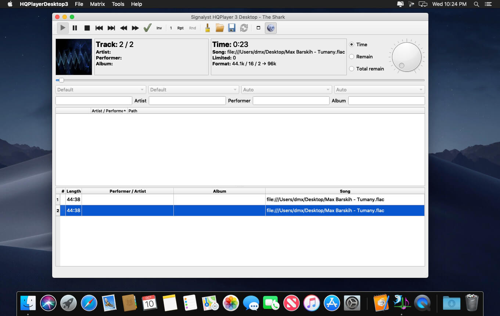Click the Play button in toolbar
The height and width of the screenshot is (316, 500).
click(x=63, y=28)
